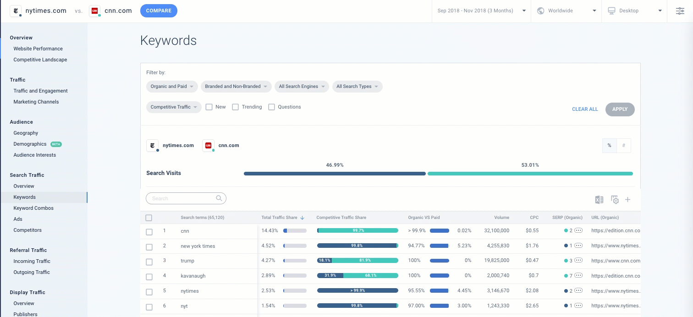
Task: Open Competitive Landscape in sidebar
Action: click(x=40, y=60)
